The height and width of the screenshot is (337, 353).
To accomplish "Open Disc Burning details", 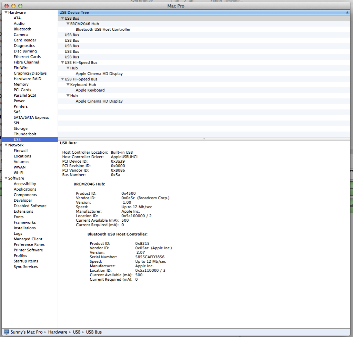I will click(25, 51).
